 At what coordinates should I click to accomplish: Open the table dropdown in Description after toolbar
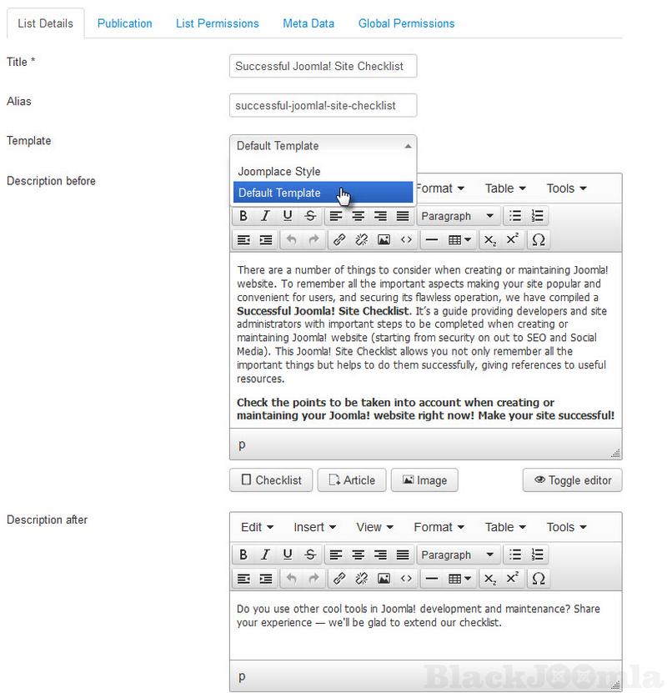click(459, 579)
